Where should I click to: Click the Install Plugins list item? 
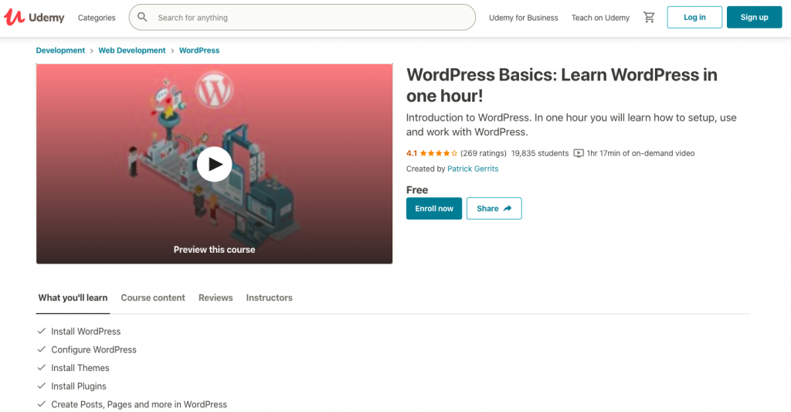[x=79, y=386]
